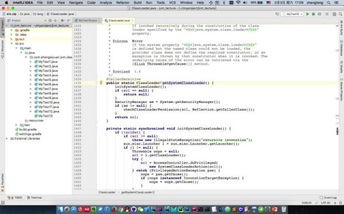Viewport: 344px width, 214px height.
Task: Toggle the TODO tool window button
Action: [x=15, y=197]
